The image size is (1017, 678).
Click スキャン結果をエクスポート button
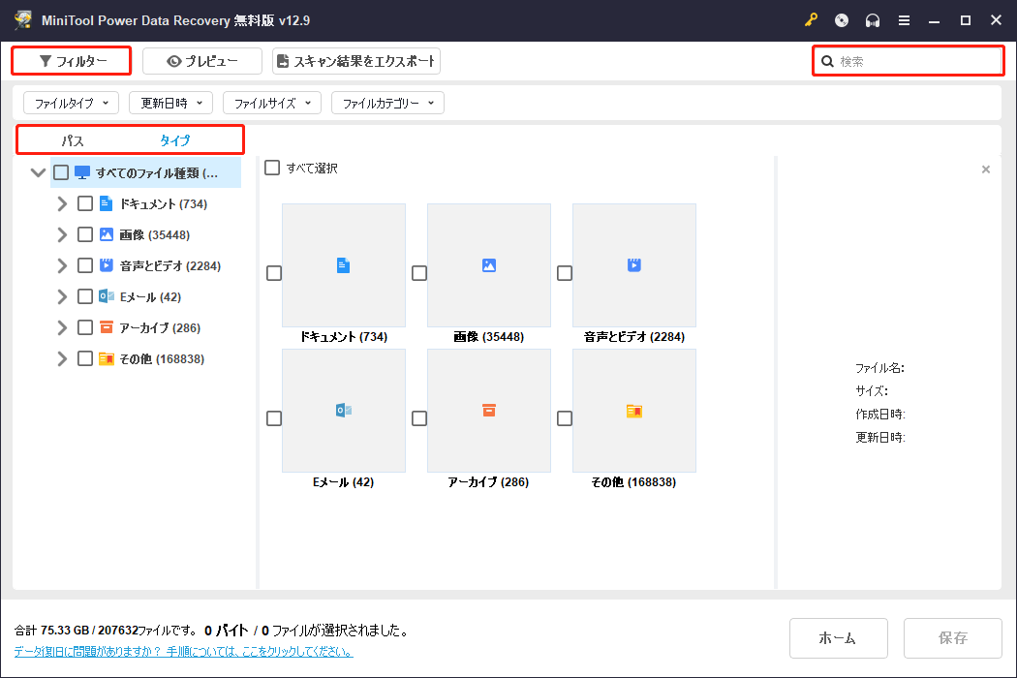356,61
